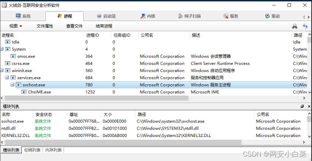Open the 视图 dropdown menu
Viewport: 312px width, 161px height.
pos(16,26)
